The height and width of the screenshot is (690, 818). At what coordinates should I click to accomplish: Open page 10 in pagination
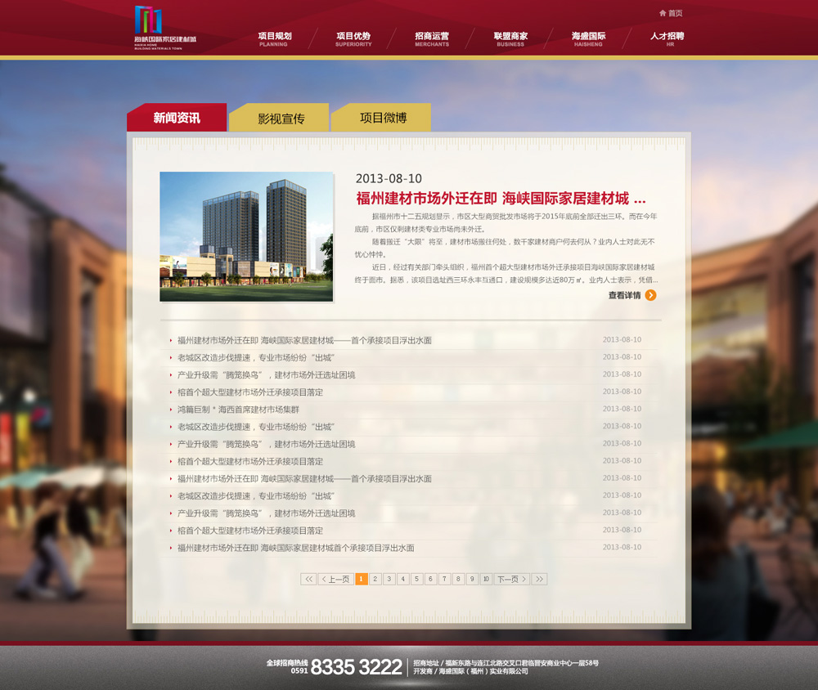(486, 579)
